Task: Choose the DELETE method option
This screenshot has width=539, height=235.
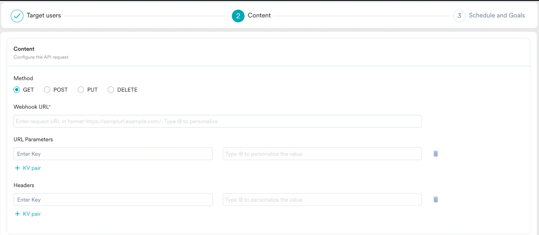Action: (x=111, y=90)
